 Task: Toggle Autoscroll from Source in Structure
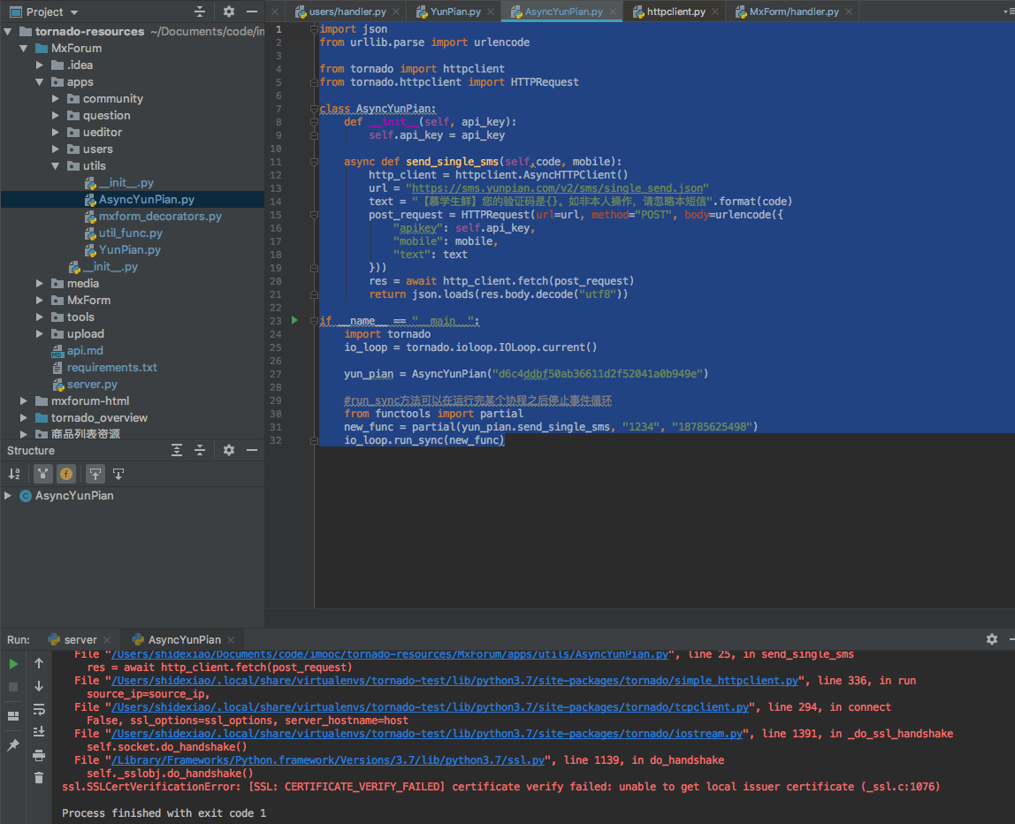(x=118, y=475)
